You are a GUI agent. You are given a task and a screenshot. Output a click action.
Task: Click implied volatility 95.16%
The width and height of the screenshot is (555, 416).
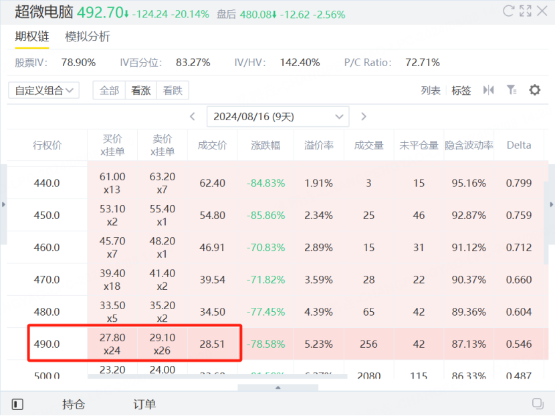click(469, 183)
